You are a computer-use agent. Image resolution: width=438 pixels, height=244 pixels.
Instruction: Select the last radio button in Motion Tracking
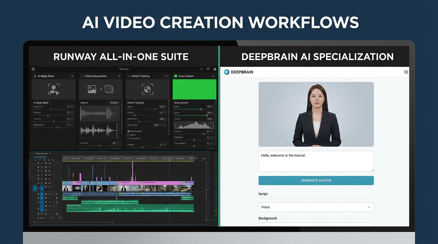129,139
